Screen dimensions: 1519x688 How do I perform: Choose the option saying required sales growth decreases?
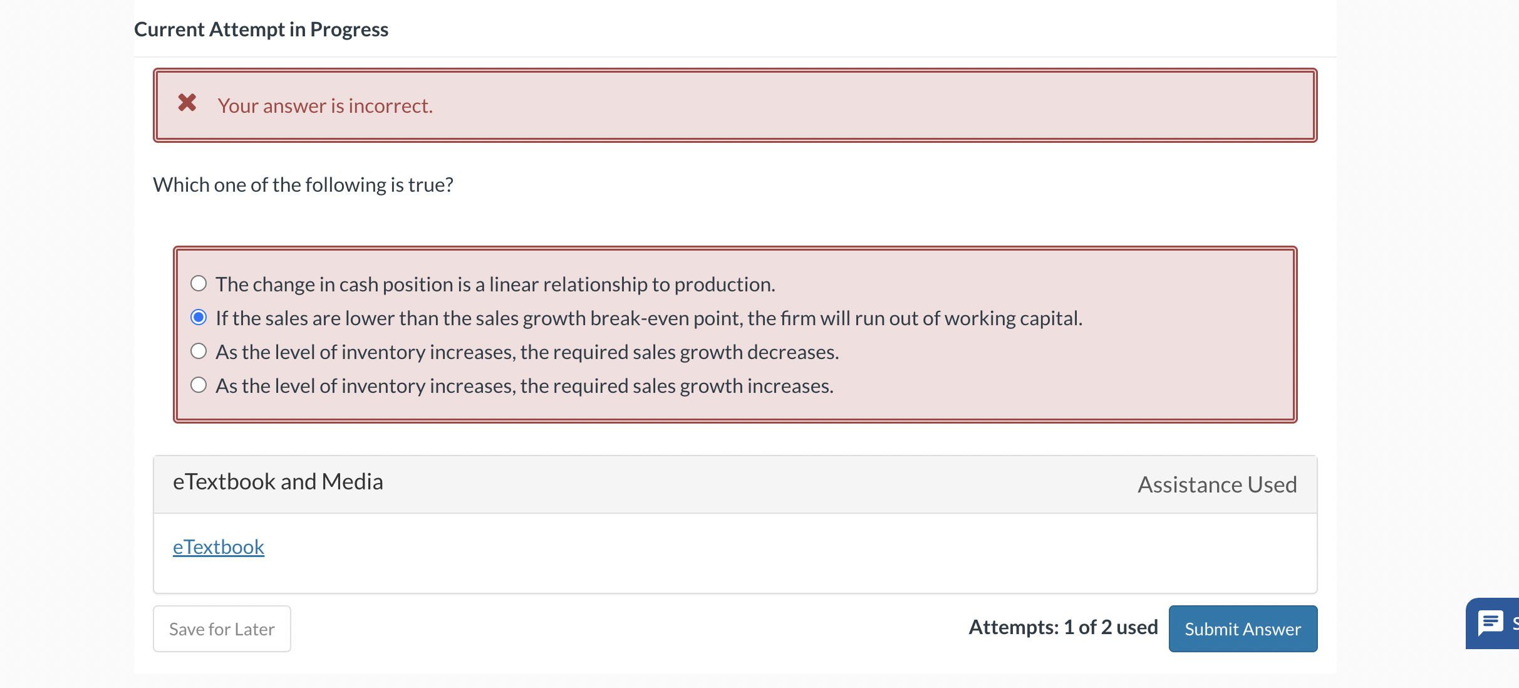(199, 351)
